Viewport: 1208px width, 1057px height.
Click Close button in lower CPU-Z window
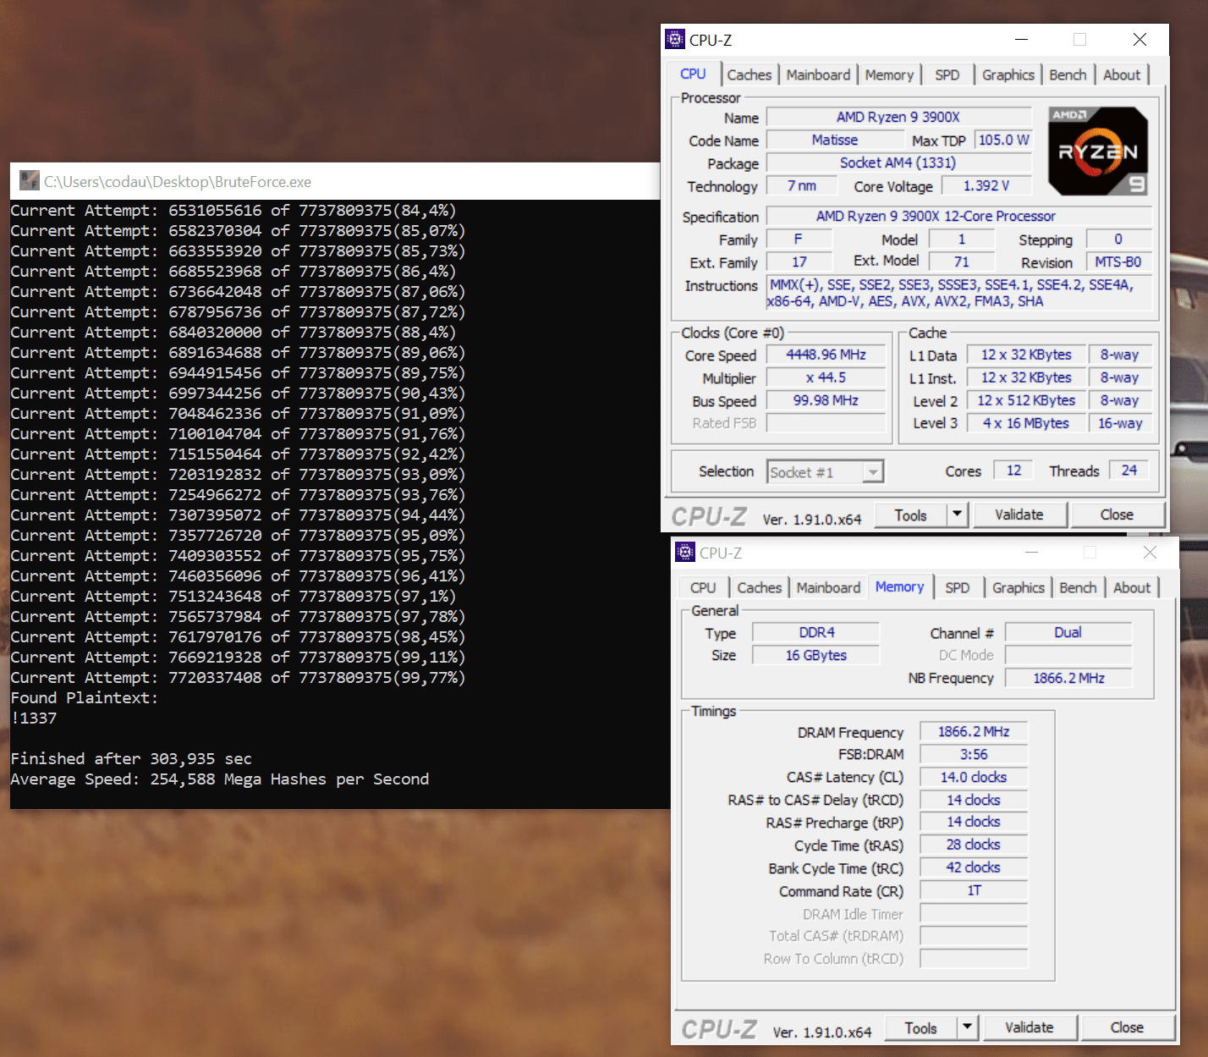pos(1127,1027)
